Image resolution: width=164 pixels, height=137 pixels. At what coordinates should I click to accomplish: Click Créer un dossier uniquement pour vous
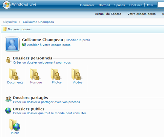click(42, 63)
